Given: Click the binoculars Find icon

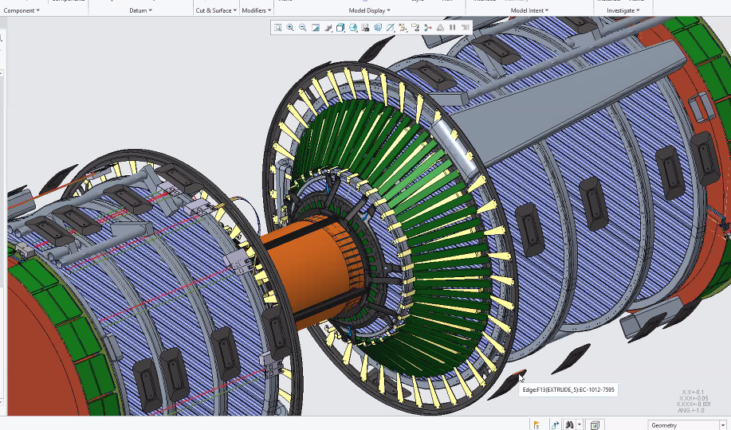Looking at the screenshot, I should [x=568, y=425].
